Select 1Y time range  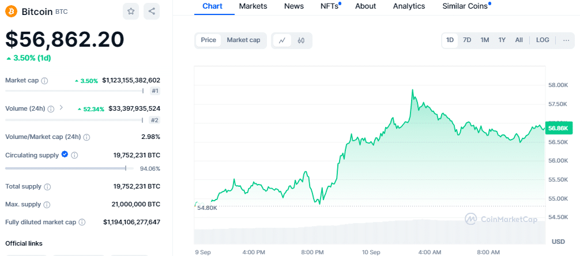pos(502,40)
